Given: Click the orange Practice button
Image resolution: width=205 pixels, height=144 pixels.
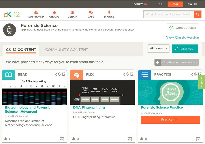Looking at the screenshot, I should [170, 120].
